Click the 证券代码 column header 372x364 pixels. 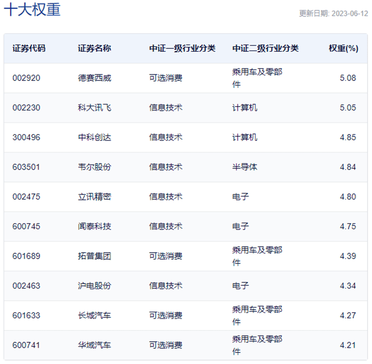click(29, 48)
